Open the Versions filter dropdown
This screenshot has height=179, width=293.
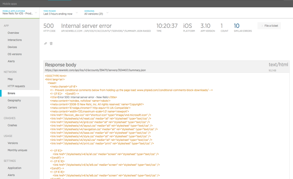(96, 12)
